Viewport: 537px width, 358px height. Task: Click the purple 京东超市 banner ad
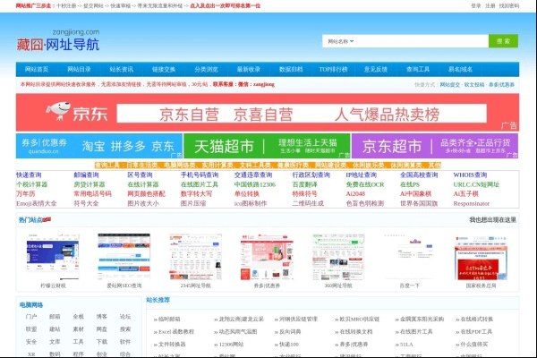(x=435, y=146)
